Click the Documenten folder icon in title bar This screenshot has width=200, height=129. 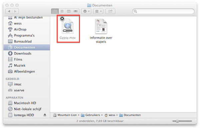pyautogui.click(x=89, y=5)
